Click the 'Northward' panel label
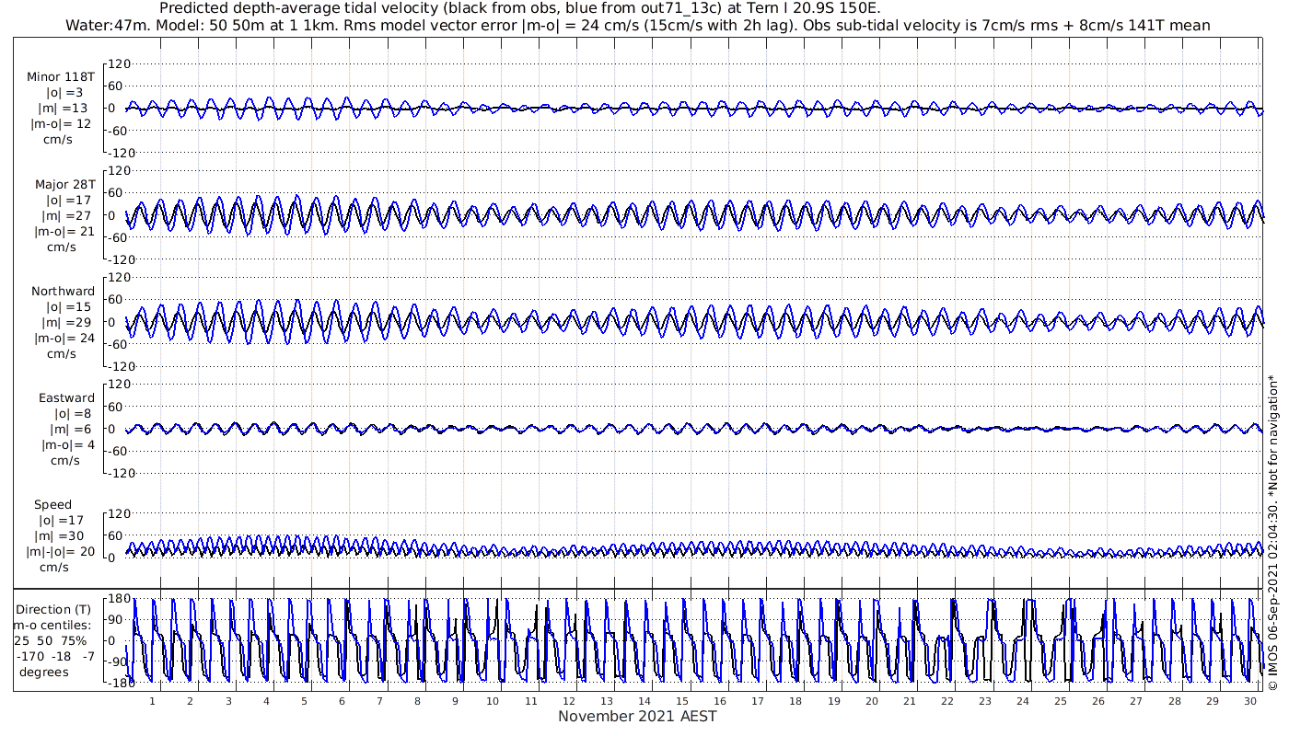The image size is (1289, 736). click(63, 291)
